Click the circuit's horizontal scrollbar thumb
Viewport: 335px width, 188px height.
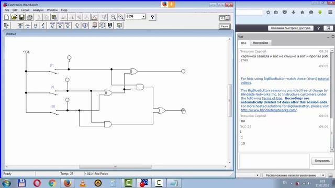115,167
